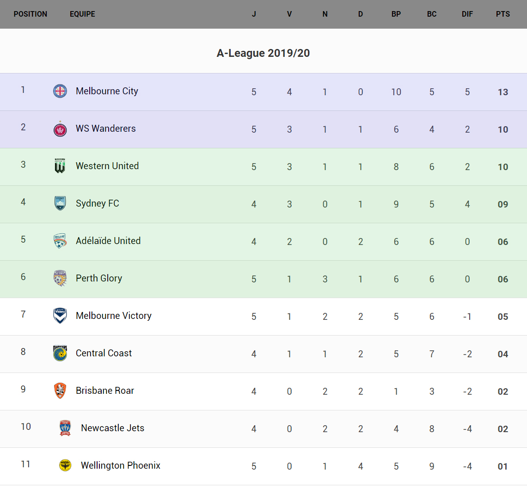
Task: Click the Sydney FC club badge
Action: coord(60,203)
